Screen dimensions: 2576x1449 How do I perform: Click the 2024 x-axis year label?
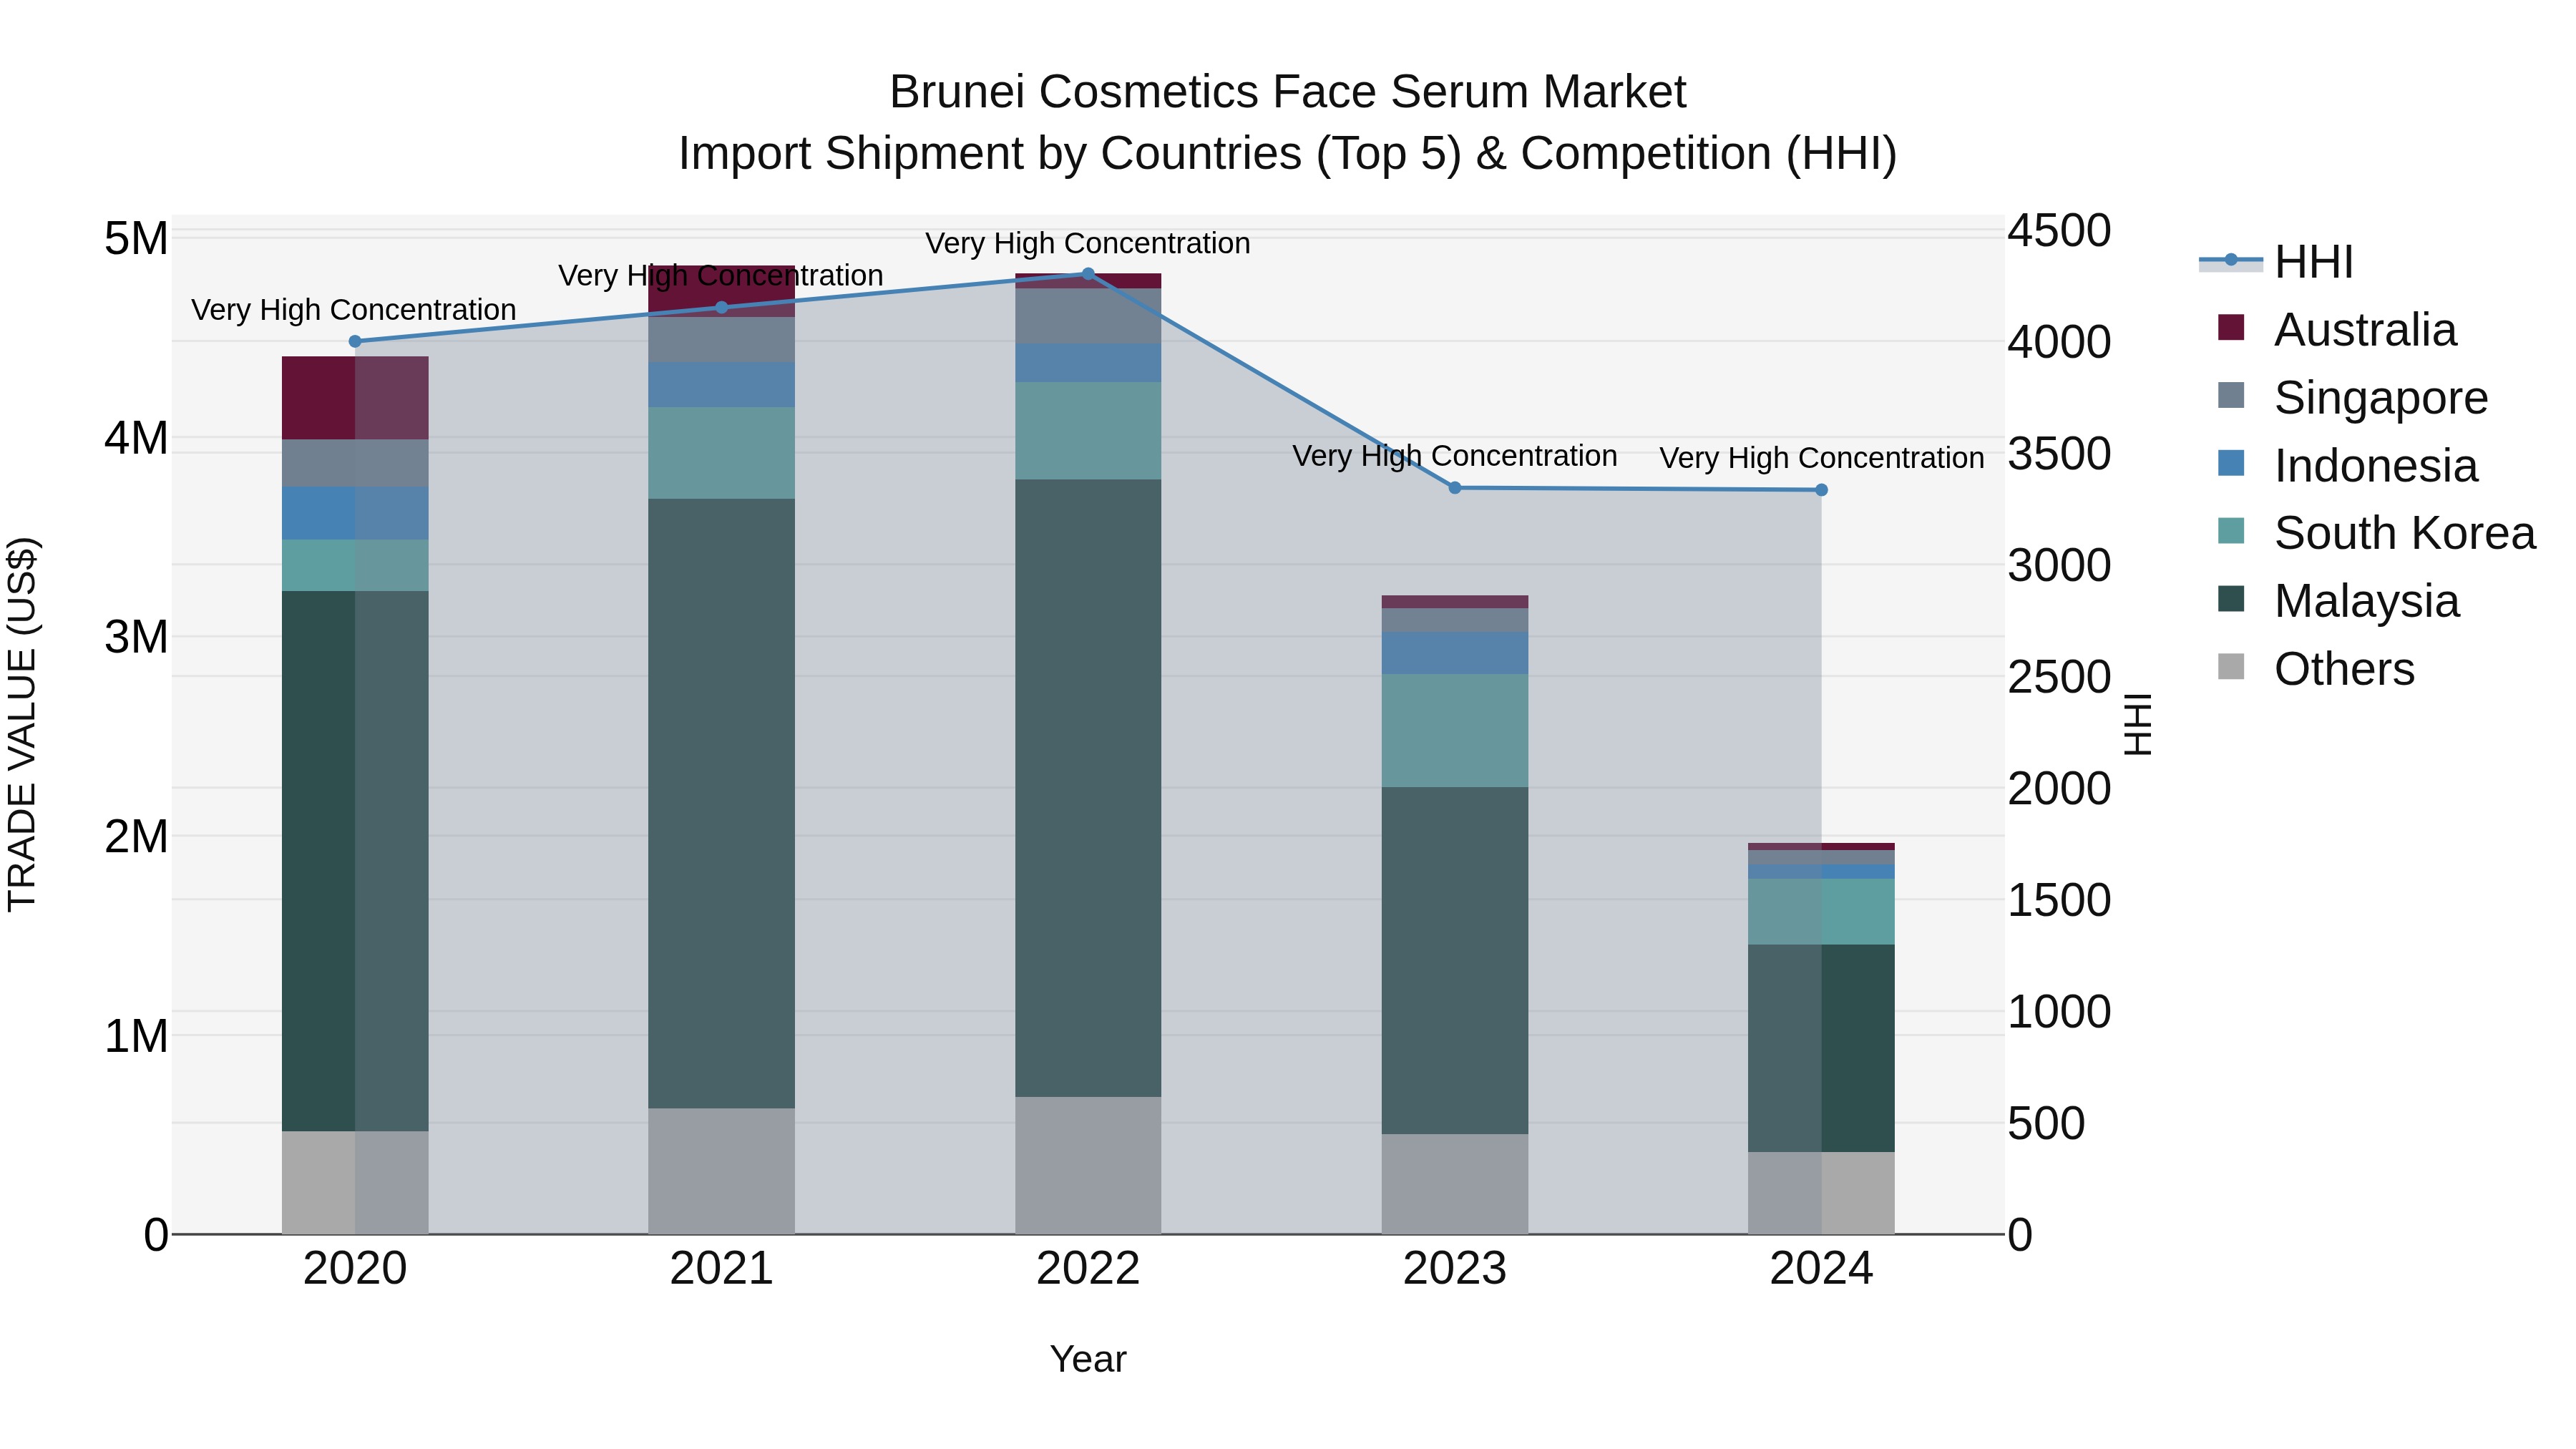[1821, 1269]
